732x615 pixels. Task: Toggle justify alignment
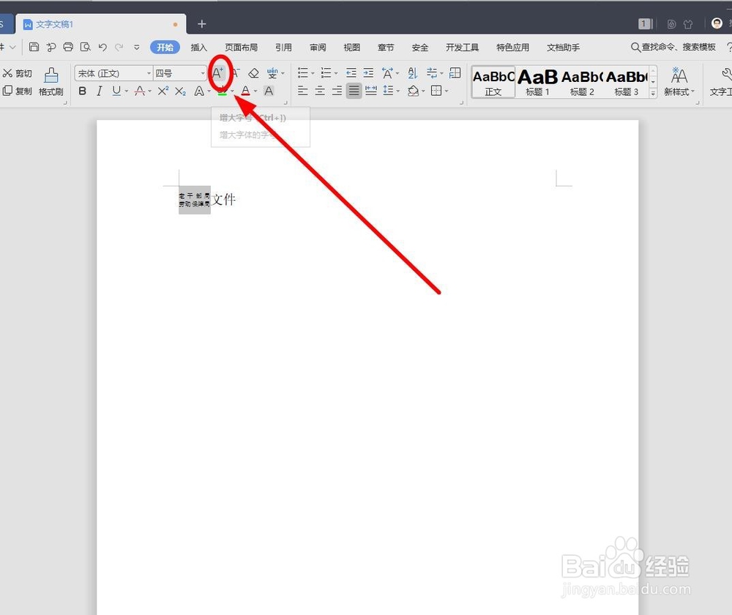tap(354, 91)
